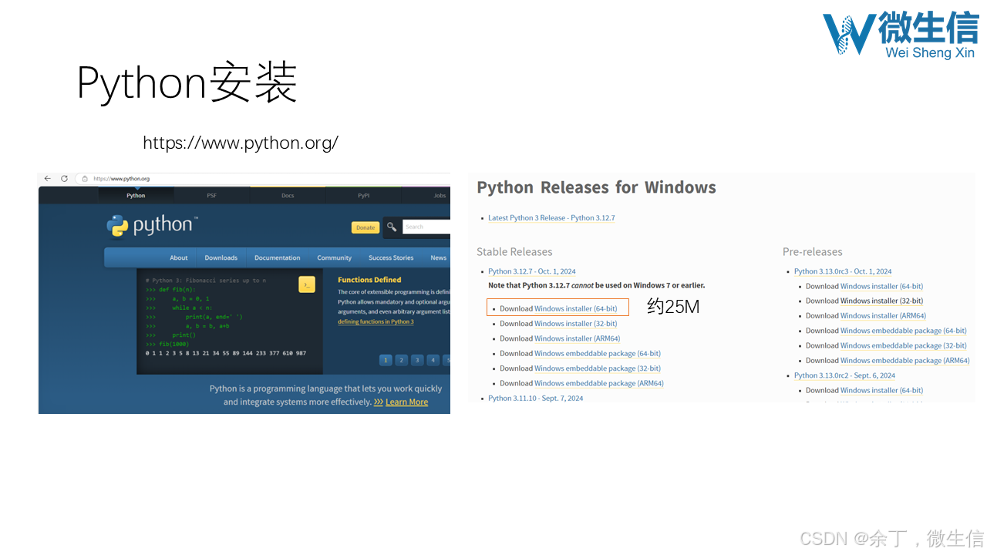Image resolution: width=987 pixels, height=555 pixels.
Task: Download 3.12.7 embeddable package (32-bit)
Action: [598, 368]
